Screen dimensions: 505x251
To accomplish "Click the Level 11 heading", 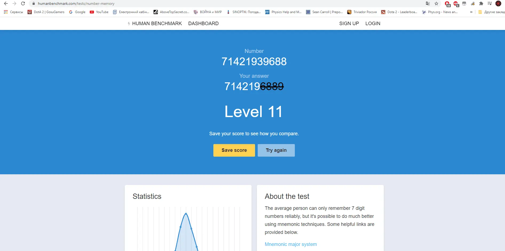I will [x=254, y=111].
